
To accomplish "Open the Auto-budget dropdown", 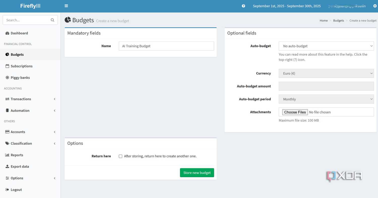I will pos(326,46).
